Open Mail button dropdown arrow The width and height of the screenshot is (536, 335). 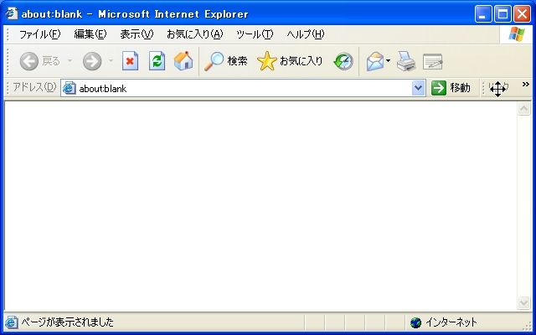point(389,61)
